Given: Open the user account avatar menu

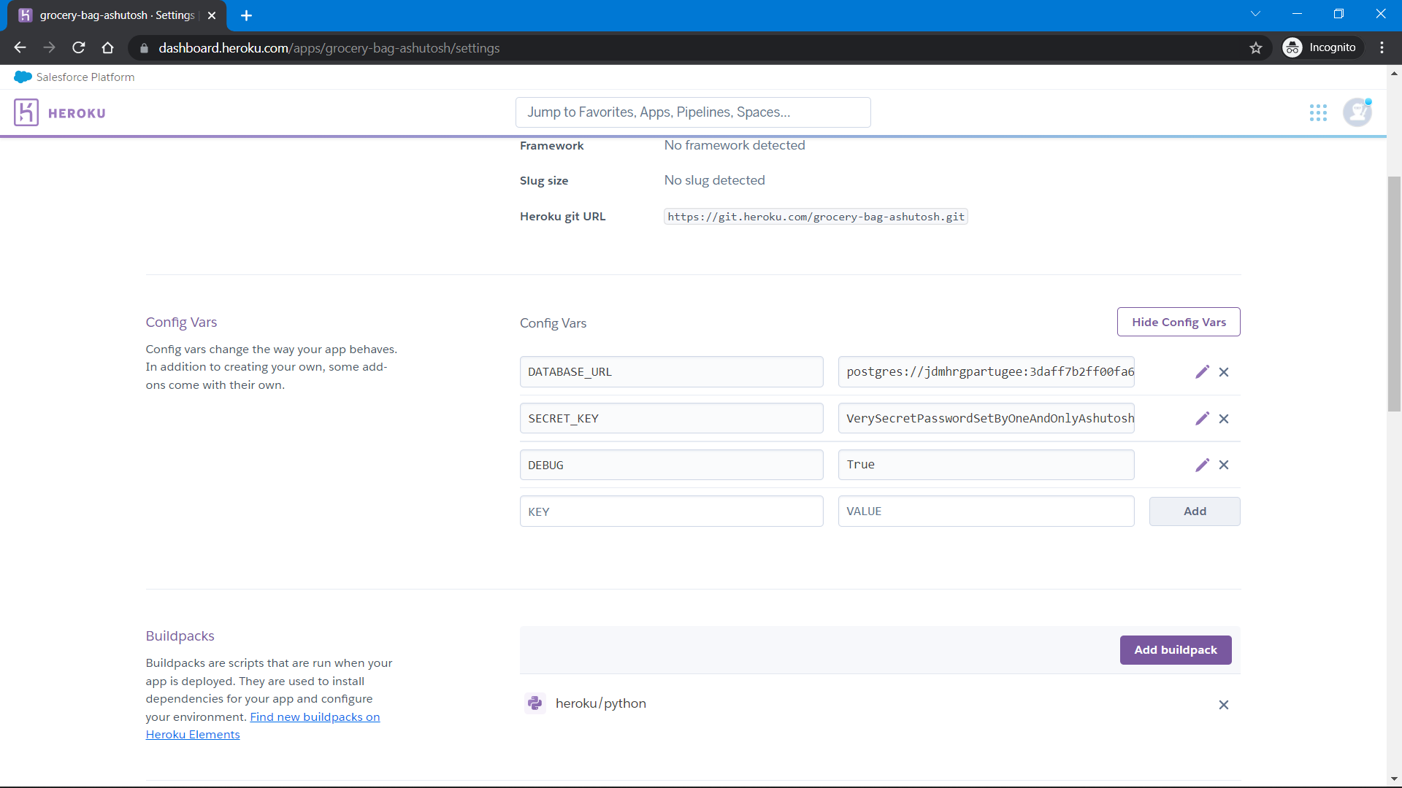Looking at the screenshot, I should [x=1357, y=112].
